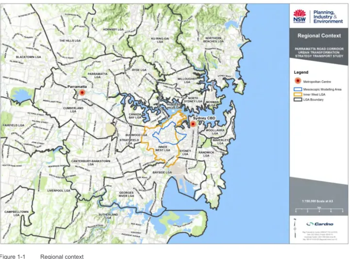Click the 'Georges River LGA' map label

point(126,194)
